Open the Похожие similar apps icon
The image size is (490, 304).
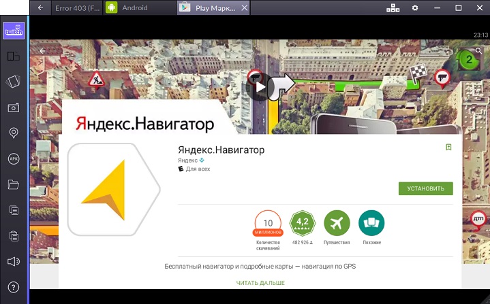[371, 223]
